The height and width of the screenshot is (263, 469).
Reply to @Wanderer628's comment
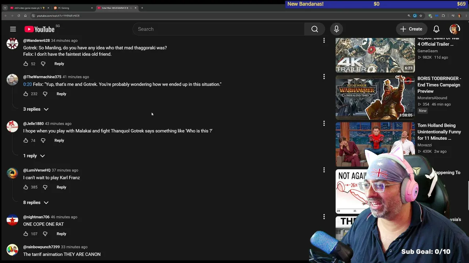[x=59, y=64]
